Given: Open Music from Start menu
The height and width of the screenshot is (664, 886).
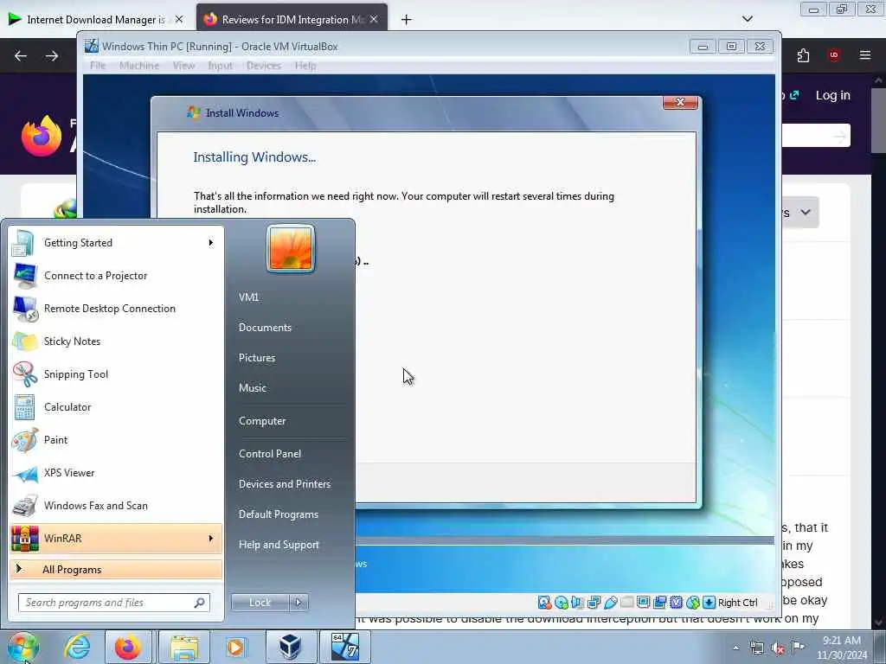Looking at the screenshot, I should (x=253, y=388).
